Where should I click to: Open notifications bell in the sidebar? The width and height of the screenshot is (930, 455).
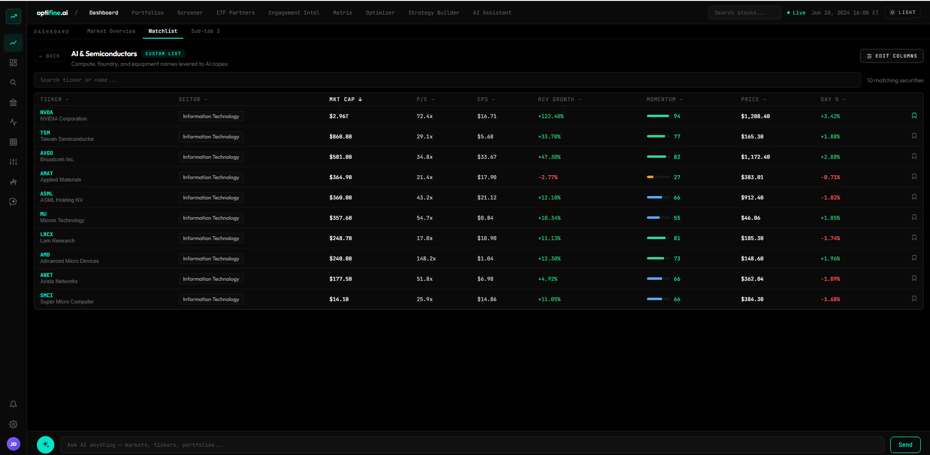point(14,404)
